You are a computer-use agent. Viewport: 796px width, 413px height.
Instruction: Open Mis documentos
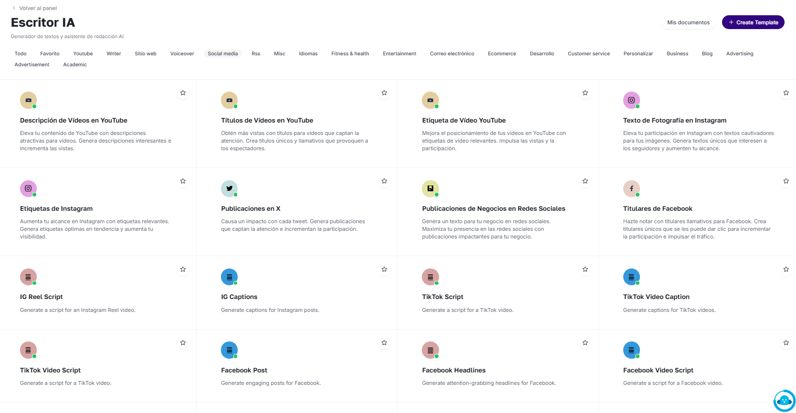coord(688,22)
